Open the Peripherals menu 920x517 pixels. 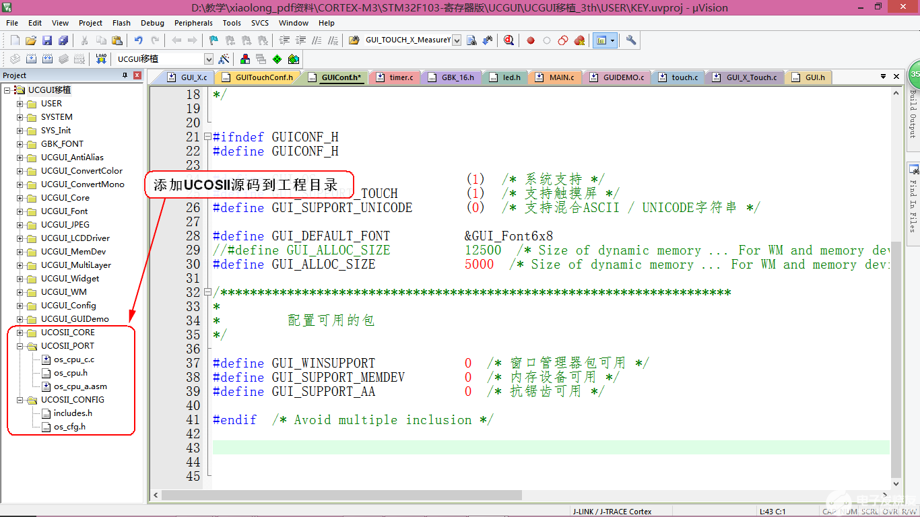tap(193, 23)
